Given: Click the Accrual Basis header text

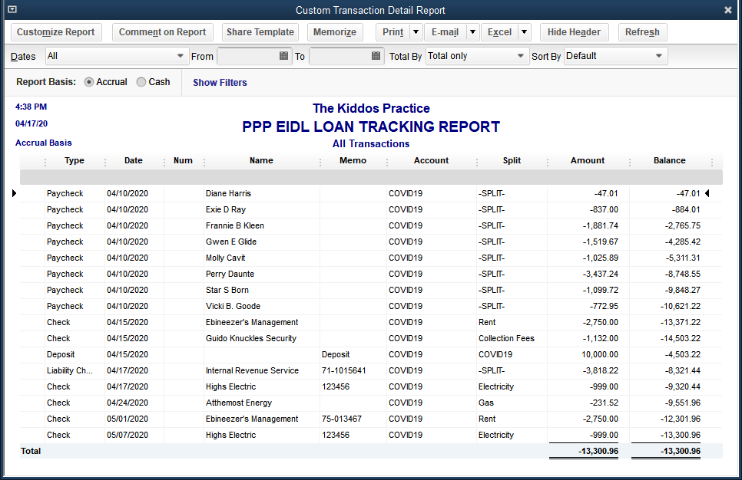Looking at the screenshot, I should click(x=44, y=143).
